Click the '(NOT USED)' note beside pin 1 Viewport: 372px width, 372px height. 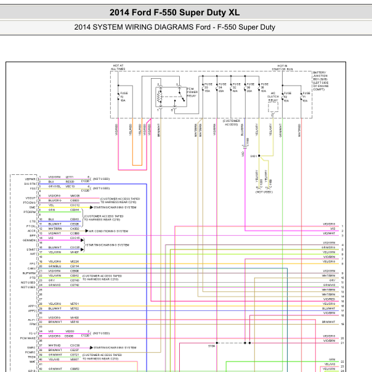pyautogui.click(x=101, y=179)
